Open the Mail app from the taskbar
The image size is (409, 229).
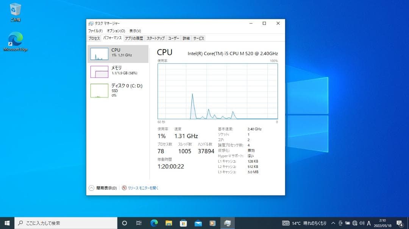pos(198,223)
